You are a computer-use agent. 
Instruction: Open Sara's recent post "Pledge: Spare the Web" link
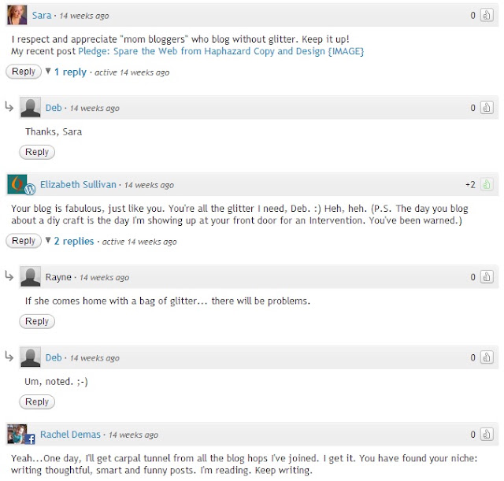point(220,51)
